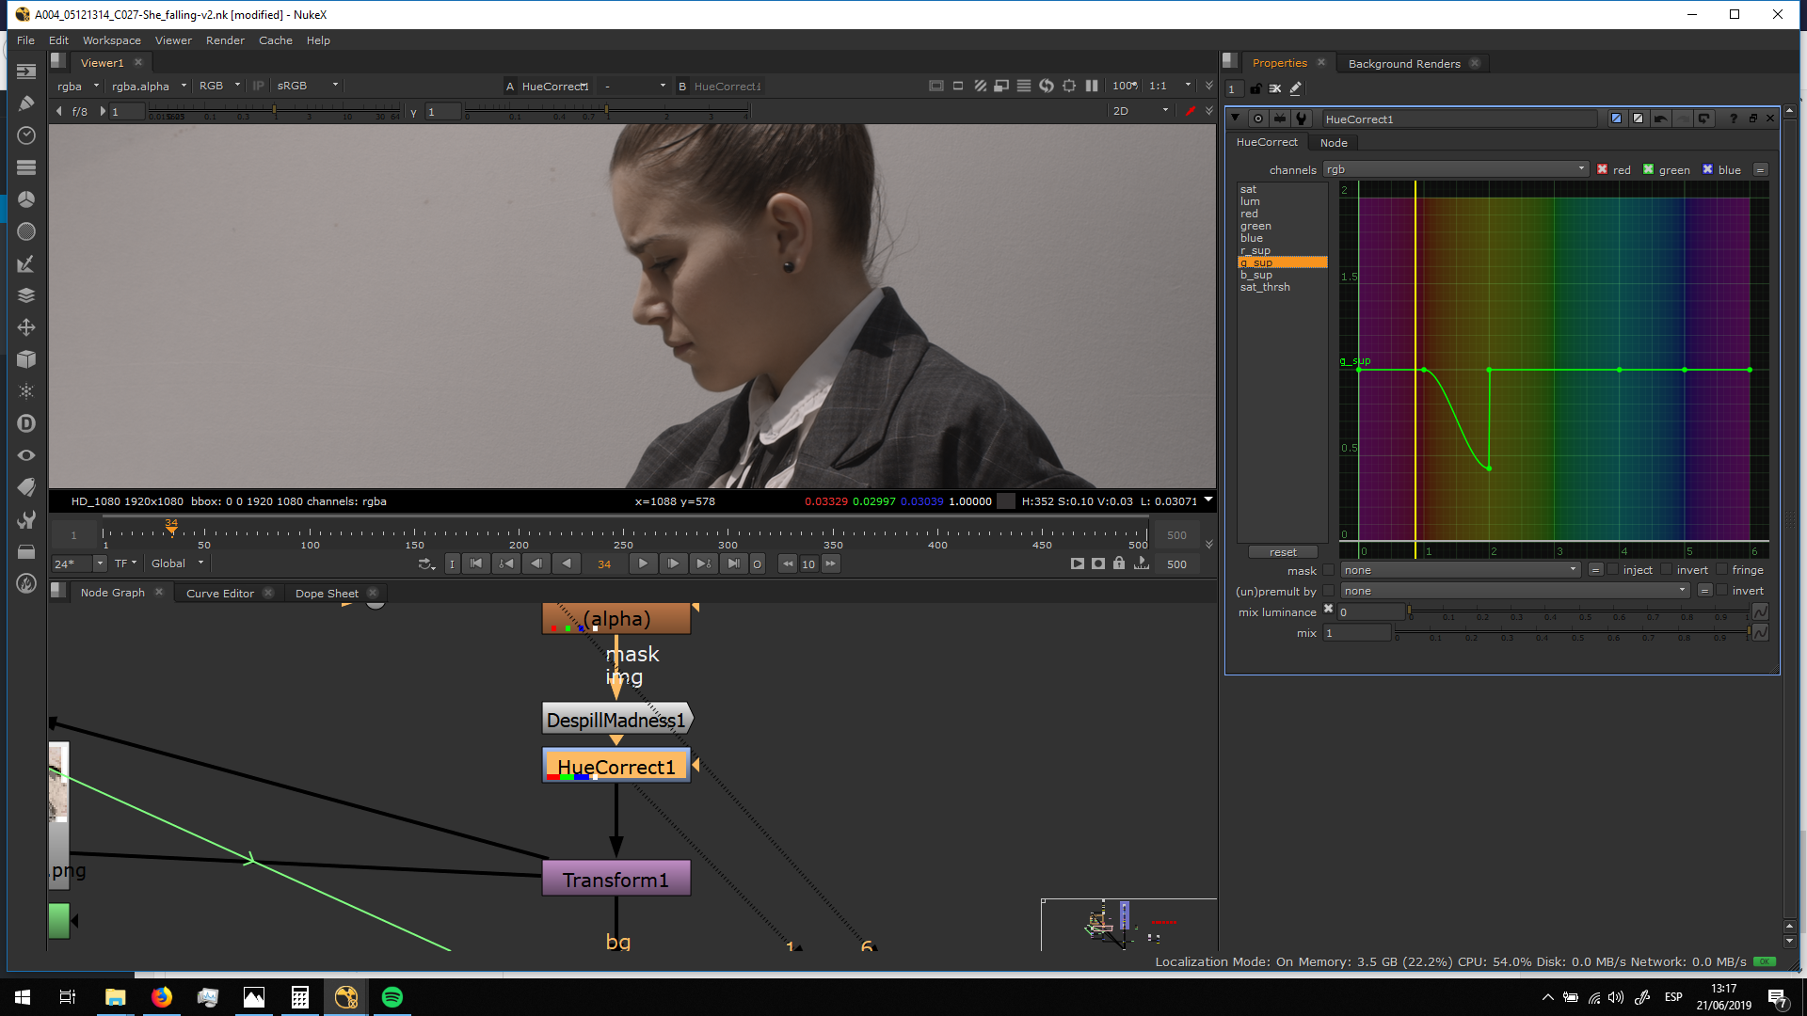
Task: Toggle the red channel checkbox
Action: click(1602, 169)
